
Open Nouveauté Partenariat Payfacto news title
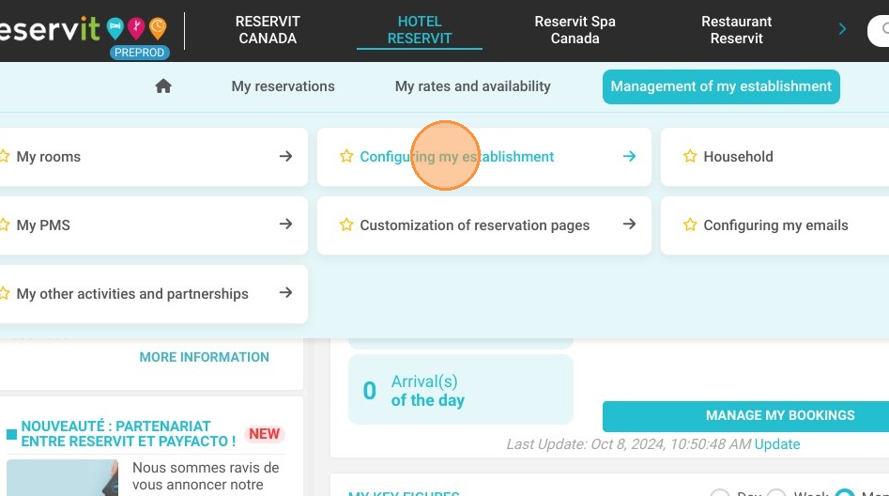pos(128,434)
